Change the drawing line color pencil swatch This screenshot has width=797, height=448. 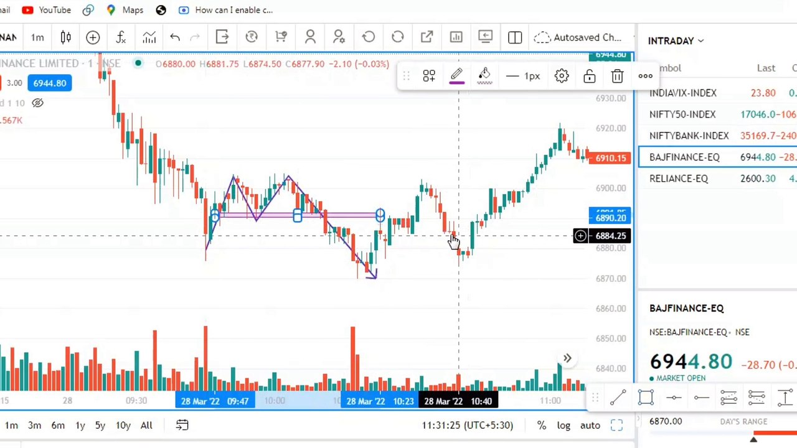[456, 76]
